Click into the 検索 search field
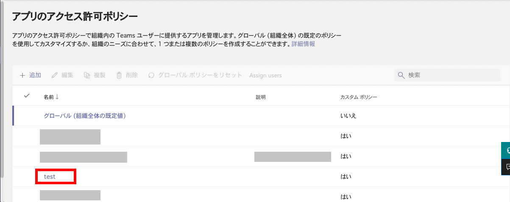 [x=447, y=75]
